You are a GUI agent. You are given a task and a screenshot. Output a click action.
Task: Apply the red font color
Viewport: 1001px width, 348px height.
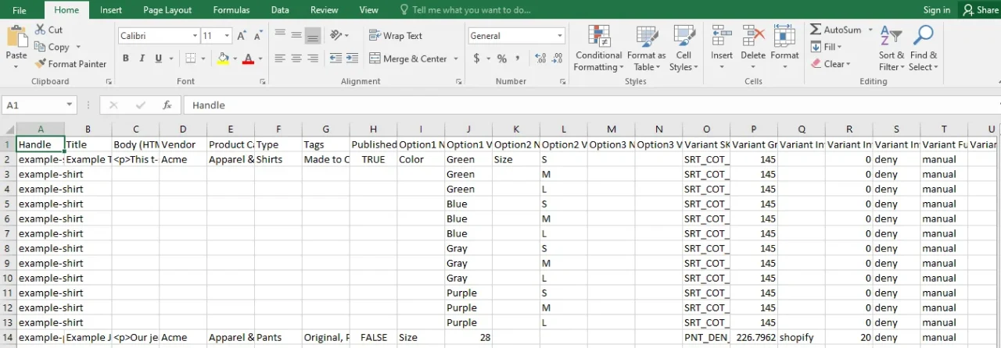pos(249,59)
